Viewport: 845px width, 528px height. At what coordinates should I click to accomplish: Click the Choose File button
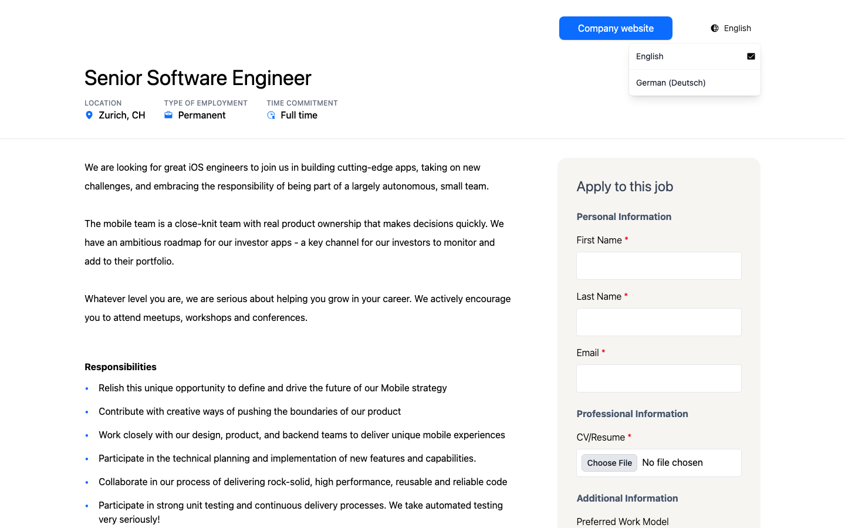[x=609, y=463]
